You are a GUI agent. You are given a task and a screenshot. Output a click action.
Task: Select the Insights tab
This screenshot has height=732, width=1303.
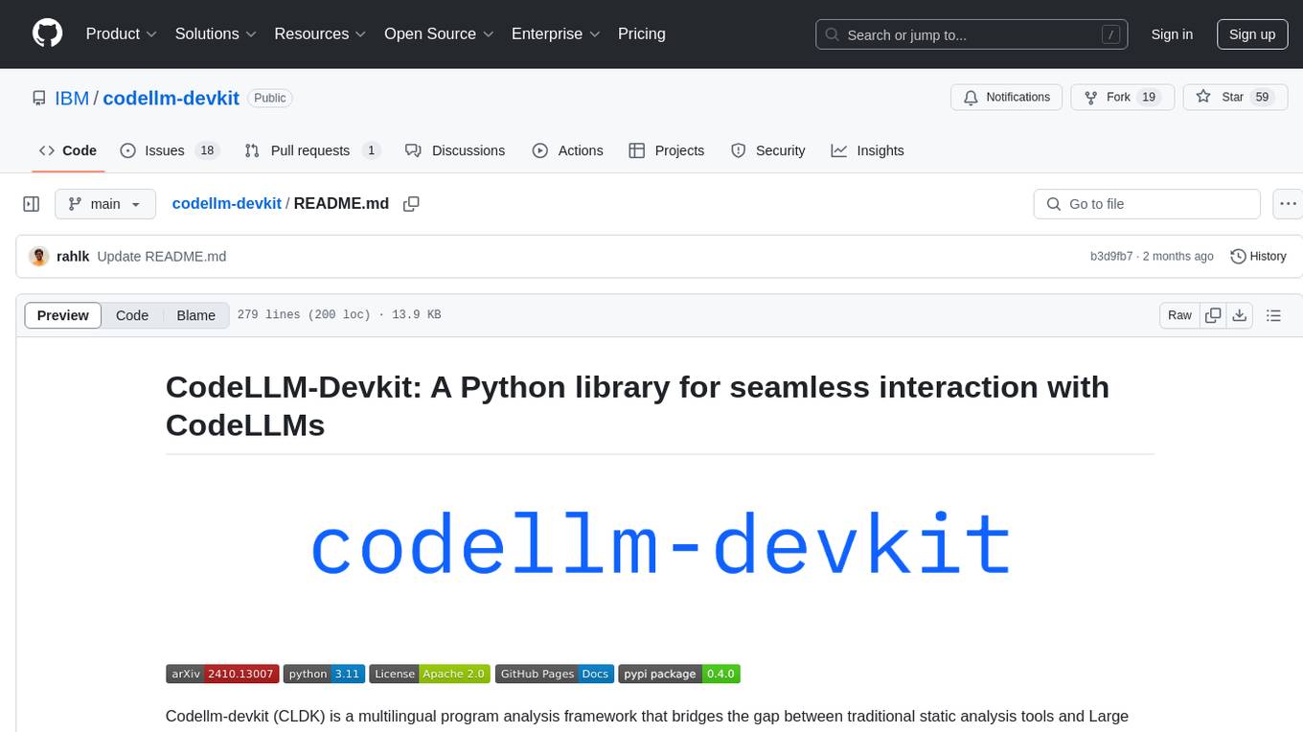click(x=867, y=150)
